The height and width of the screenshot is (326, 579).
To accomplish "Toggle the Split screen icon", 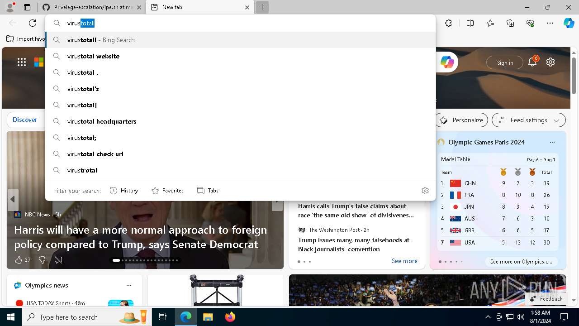I will click(470, 23).
